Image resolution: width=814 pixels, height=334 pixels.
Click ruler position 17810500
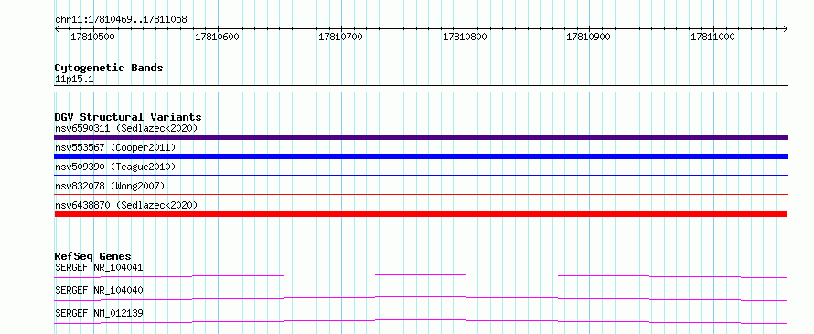tap(92, 38)
